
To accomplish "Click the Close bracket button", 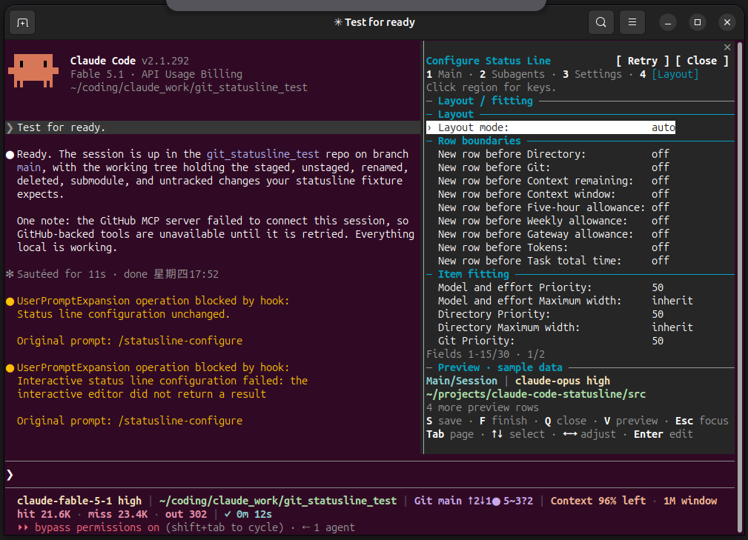I will (x=702, y=61).
